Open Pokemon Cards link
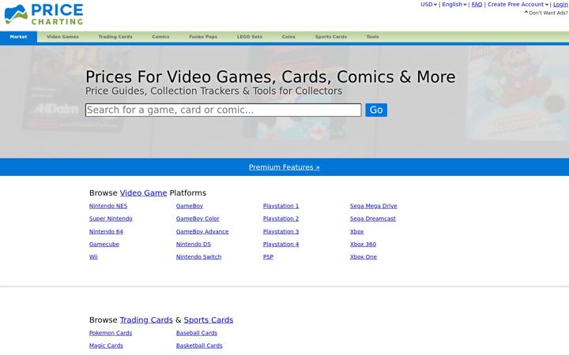Viewport: 569px width, 355px height. pos(111,333)
